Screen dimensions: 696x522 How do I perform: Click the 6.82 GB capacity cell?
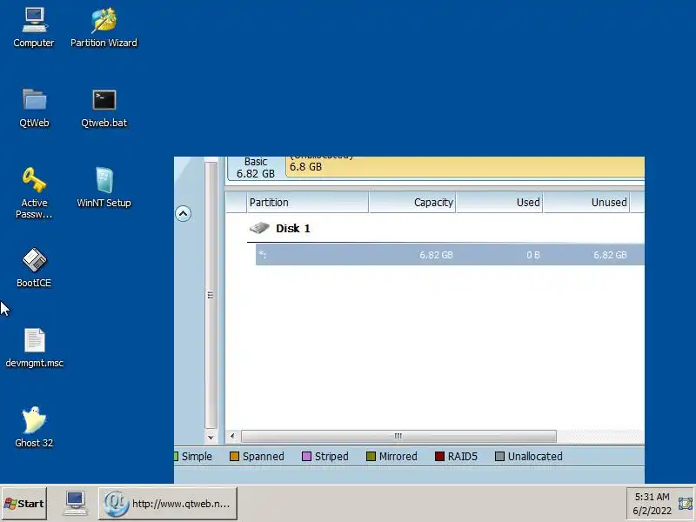point(436,255)
